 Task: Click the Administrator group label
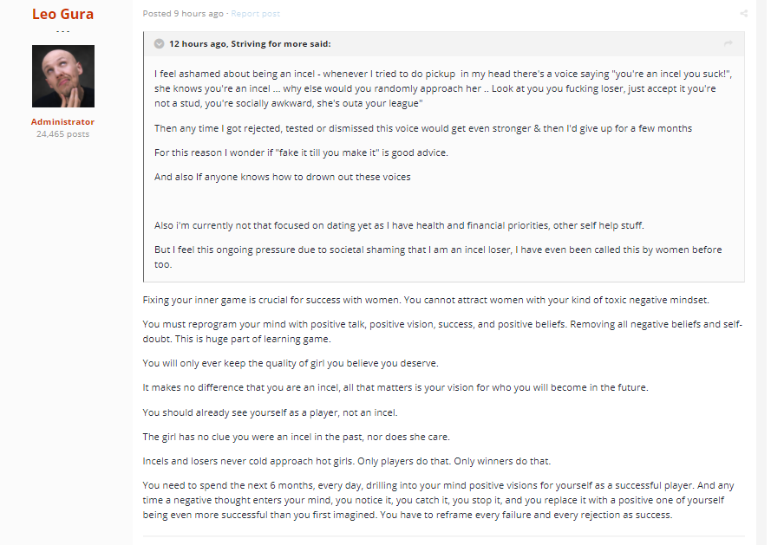63,122
